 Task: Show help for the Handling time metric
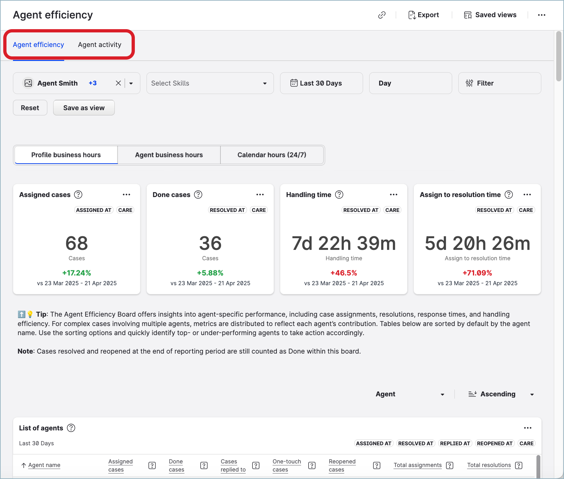(x=339, y=194)
